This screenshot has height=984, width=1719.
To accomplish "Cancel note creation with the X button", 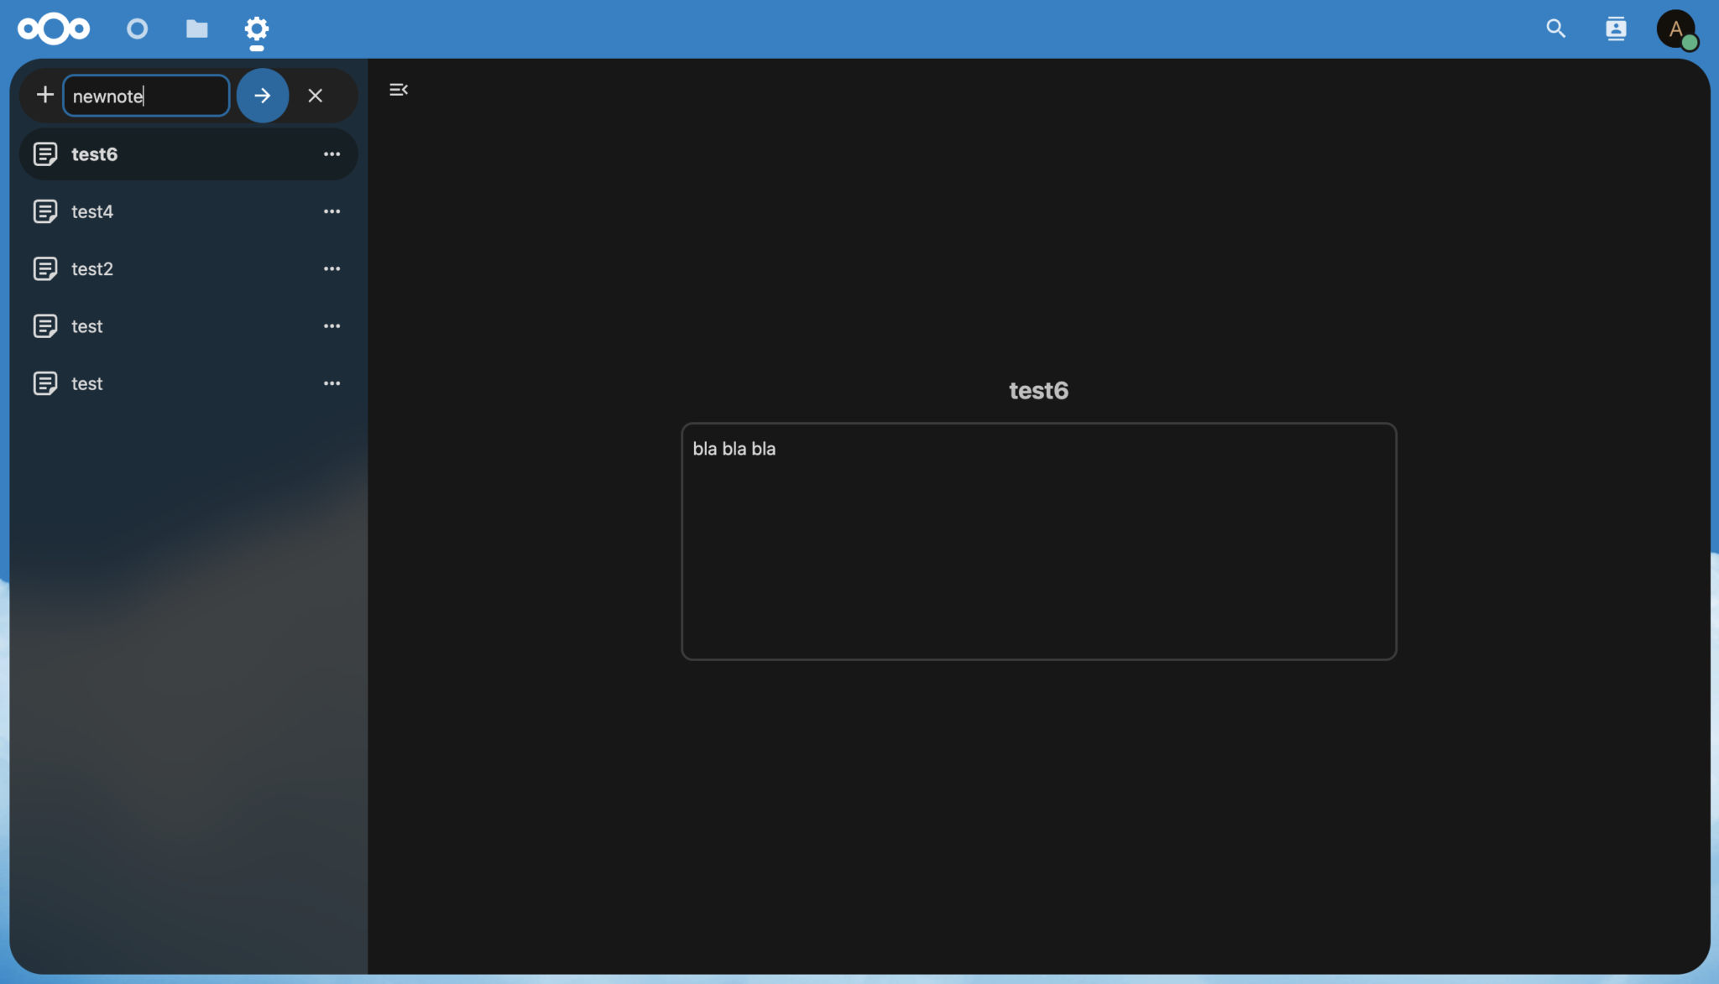I will click(x=316, y=95).
